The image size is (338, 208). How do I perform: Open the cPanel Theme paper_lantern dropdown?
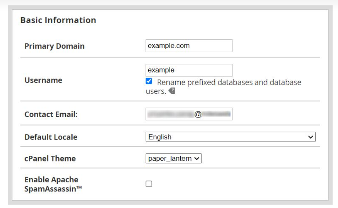click(x=174, y=158)
